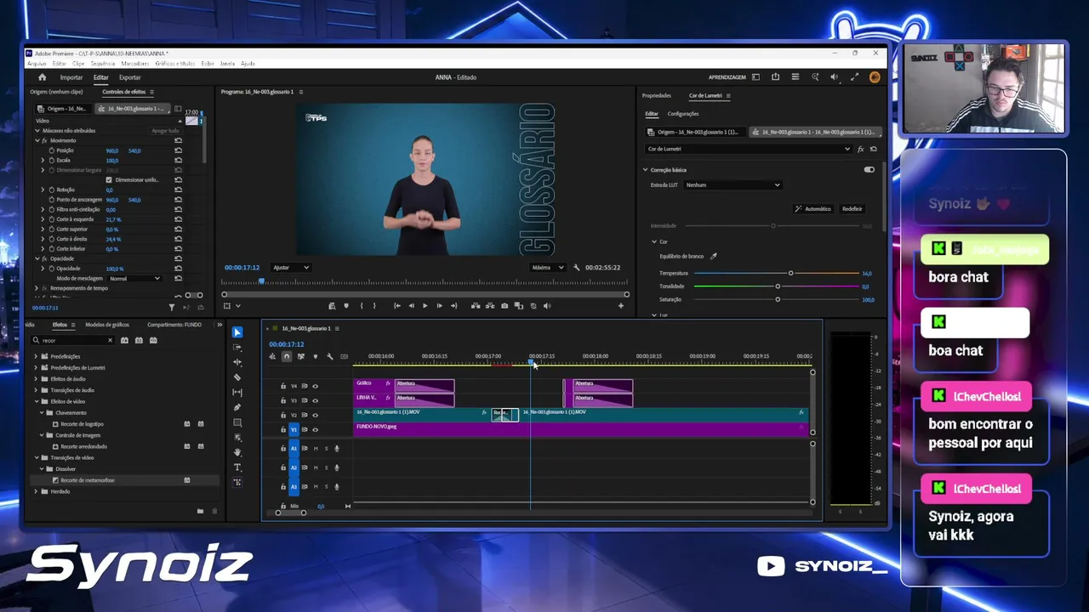The image size is (1089, 612).
Task: Adjust the Tonalidade slider handle
Action: click(x=778, y=286)
